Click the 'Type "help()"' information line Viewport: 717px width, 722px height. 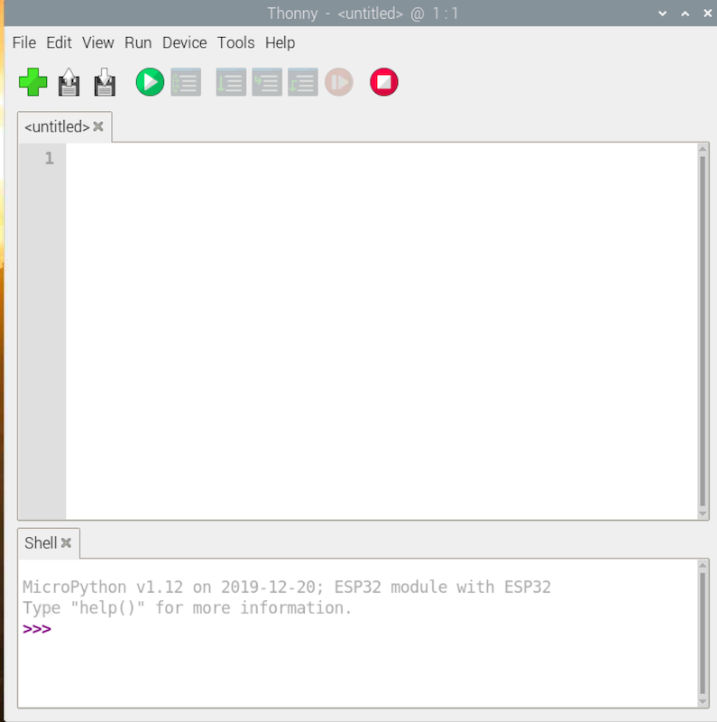(x=187, y=607)
